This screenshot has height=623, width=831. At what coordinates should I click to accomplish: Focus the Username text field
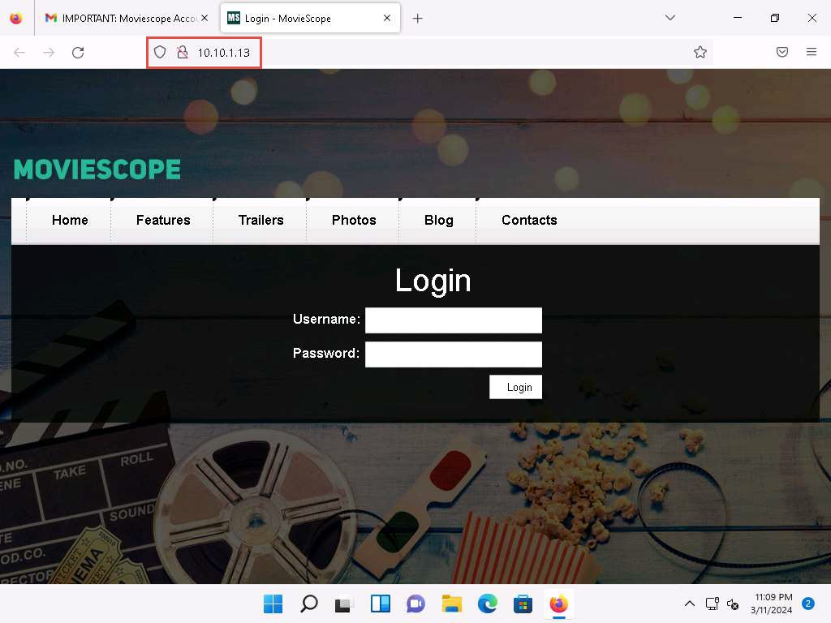pos(453,320)
